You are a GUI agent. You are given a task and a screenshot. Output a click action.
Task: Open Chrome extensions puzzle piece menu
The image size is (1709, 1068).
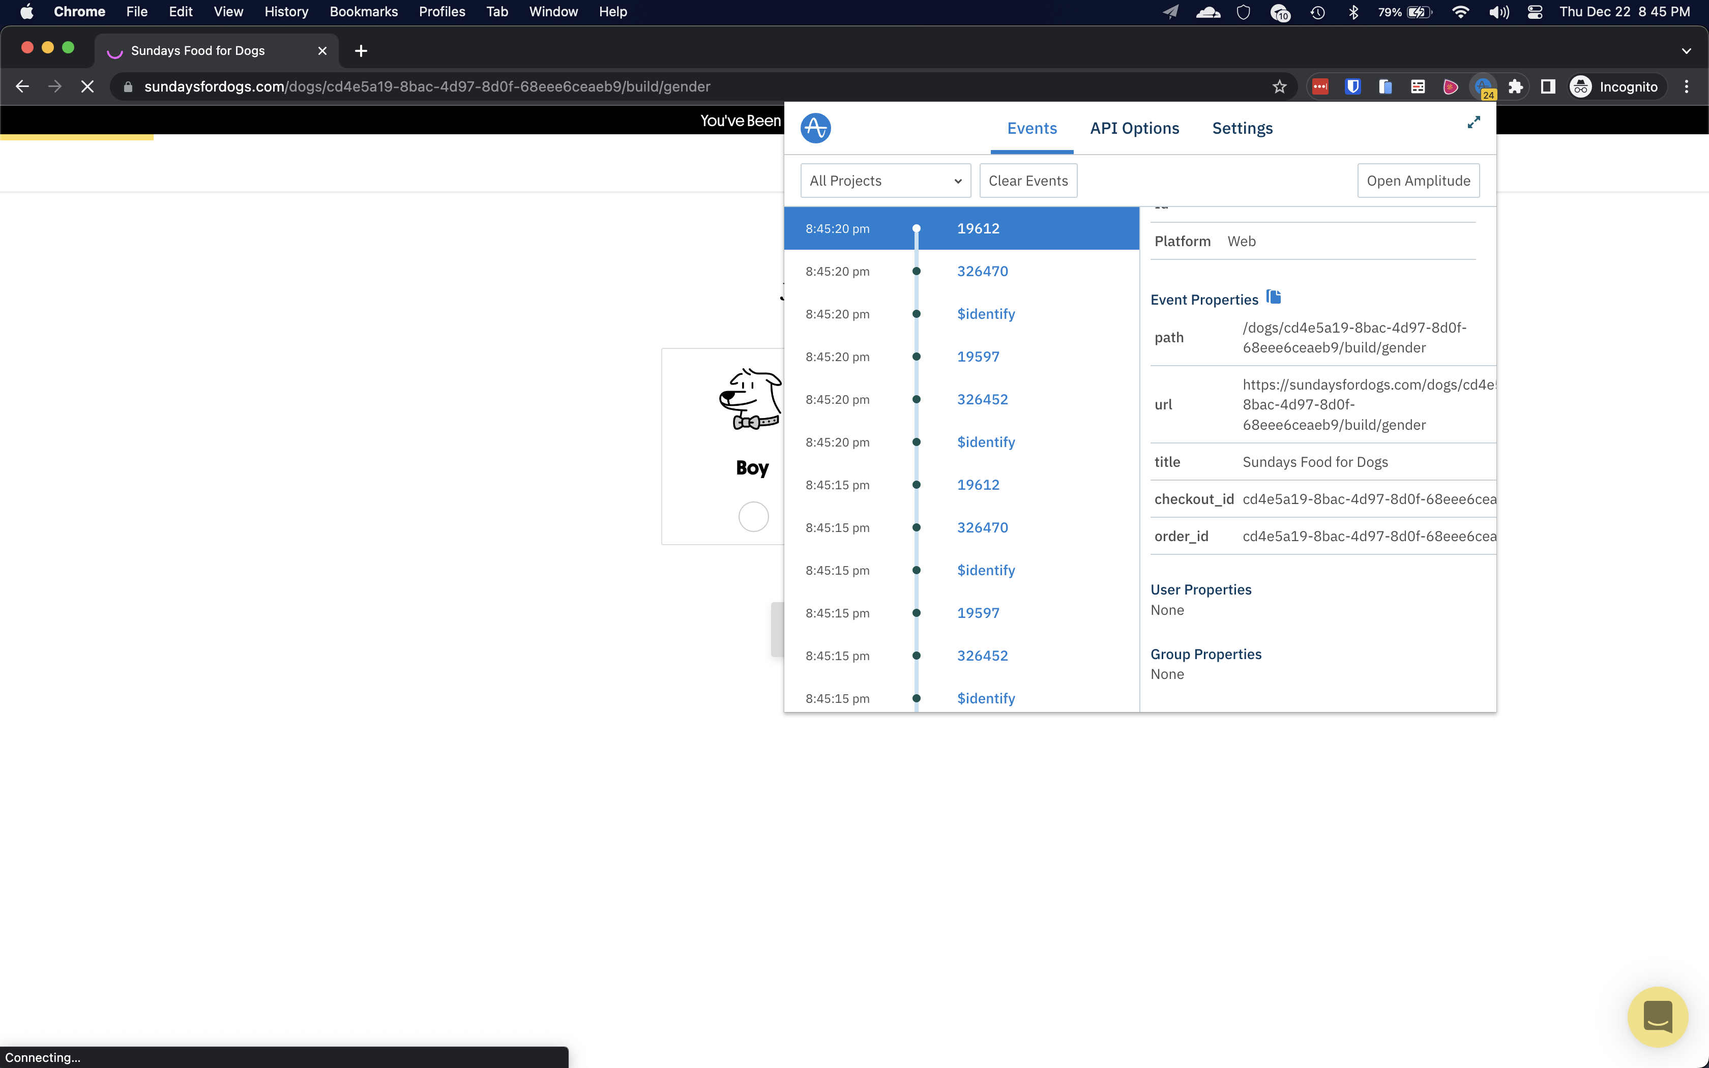pyautogui.click(x=1516, y=87)
